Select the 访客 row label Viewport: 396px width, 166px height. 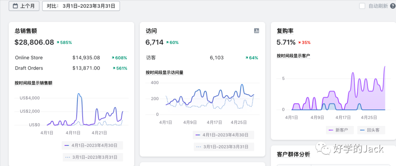click(151, 58)
